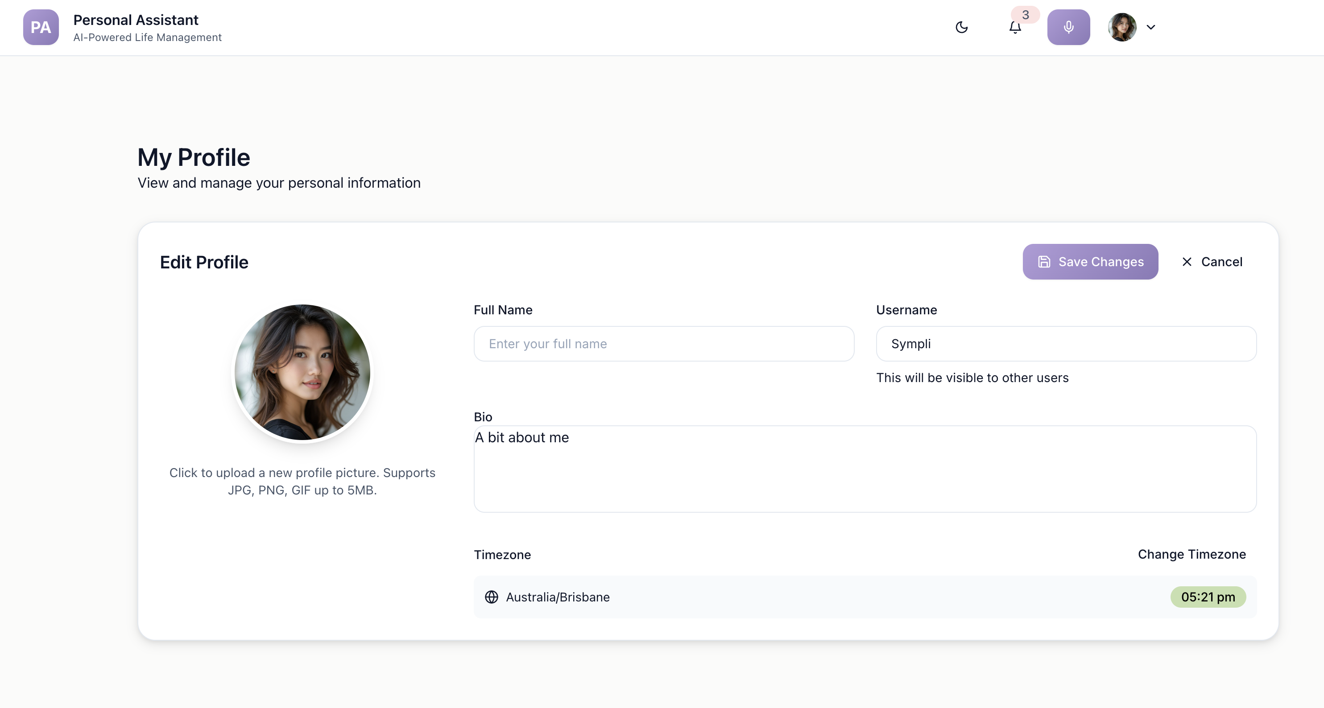Toggle dark mode moon icon
Image resolution: width=1324 pixels, height=708 pixels.
click(x=961, y=27)
